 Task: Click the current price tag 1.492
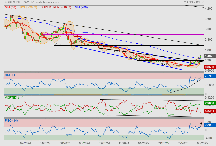[209, 56]
